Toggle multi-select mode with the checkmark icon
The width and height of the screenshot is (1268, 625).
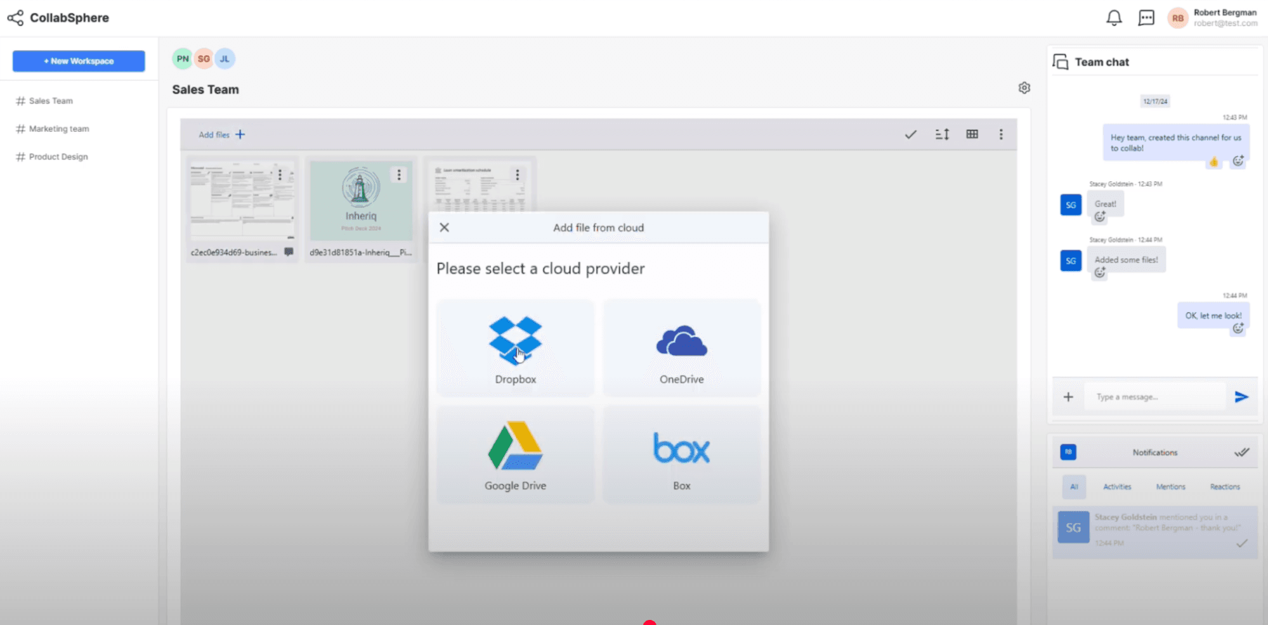pos(910,134)
